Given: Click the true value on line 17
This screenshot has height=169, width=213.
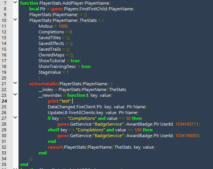Looking at the screenshot, I should tap(75, 61).
